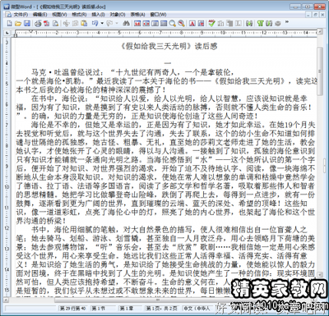Click the Copy icon
The height and width of the screenshot is (316, 329).
75,24
